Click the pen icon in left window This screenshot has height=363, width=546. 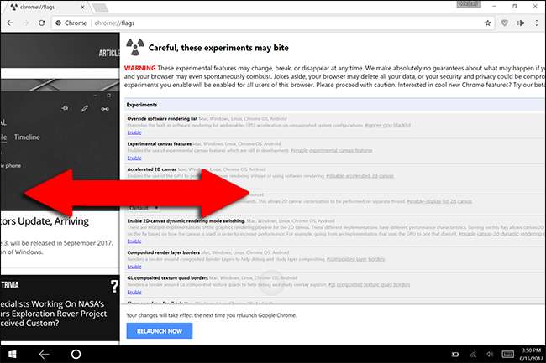pos(85,109)
